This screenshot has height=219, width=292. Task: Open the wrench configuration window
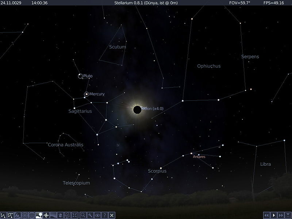click(x=90, y=215)
